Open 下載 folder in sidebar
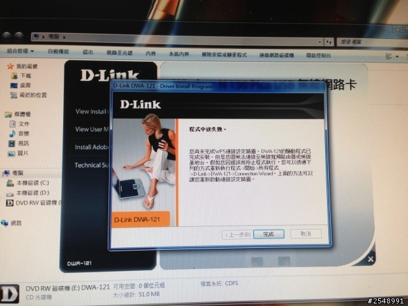 click(x=25, y=76)
